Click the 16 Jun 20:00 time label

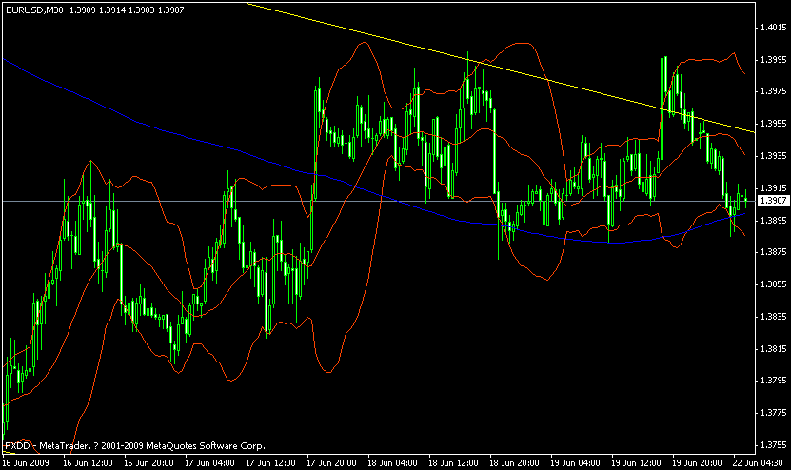tap(148, 463)
